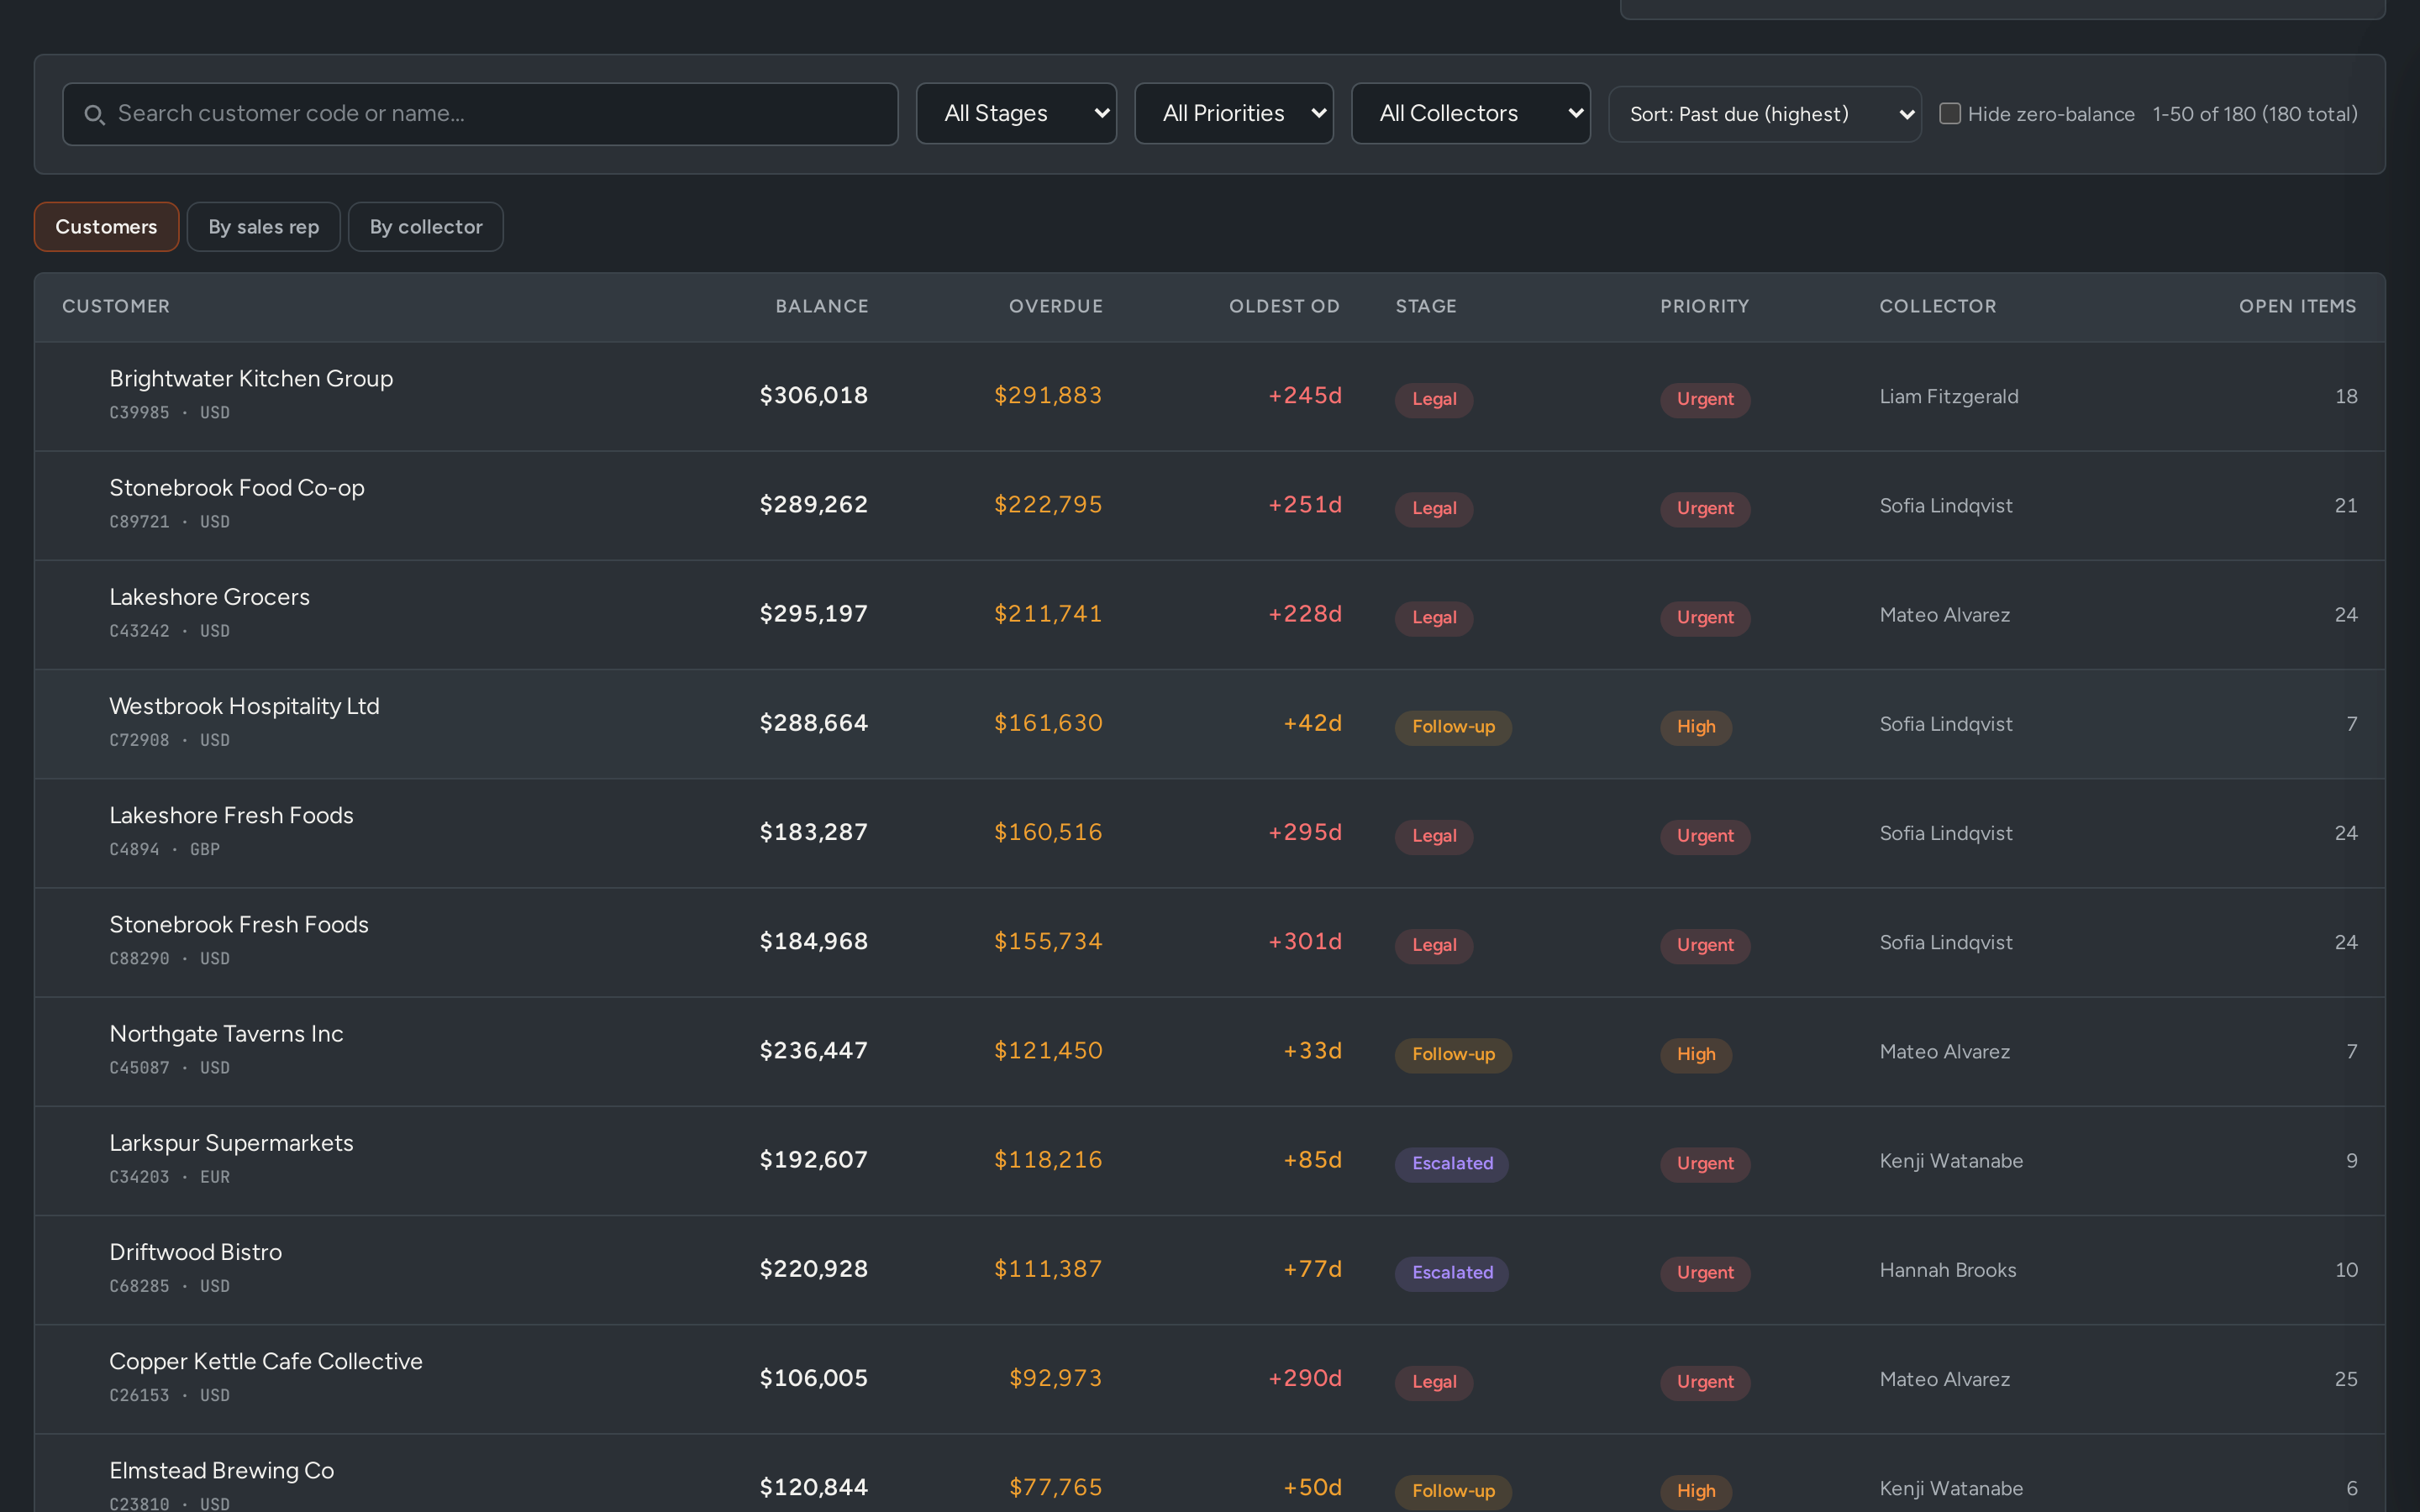Open Northgate Taverns Inc customer
This screenshot has width=2420, height=1512.
coord(227,1034)
